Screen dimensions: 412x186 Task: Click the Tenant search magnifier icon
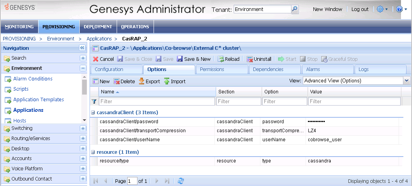click(x=295, y=9)
